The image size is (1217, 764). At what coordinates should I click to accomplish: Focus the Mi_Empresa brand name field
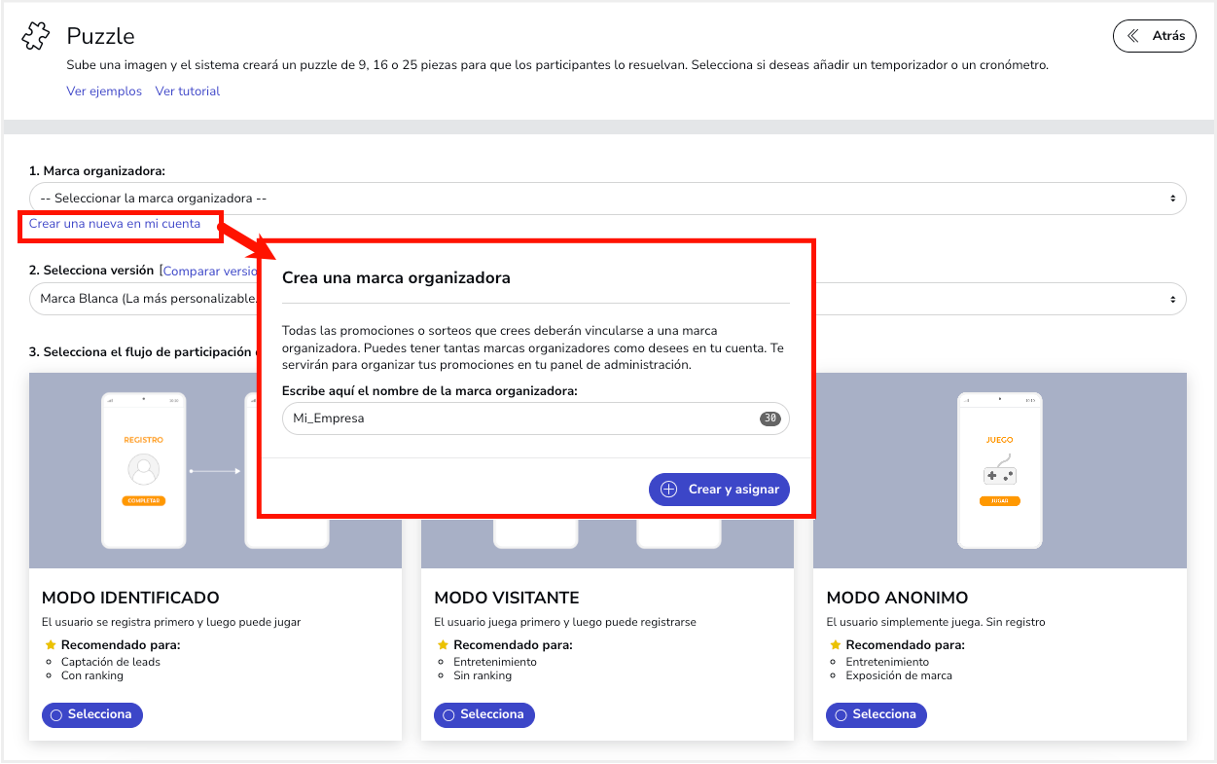[x=536, y=418]
